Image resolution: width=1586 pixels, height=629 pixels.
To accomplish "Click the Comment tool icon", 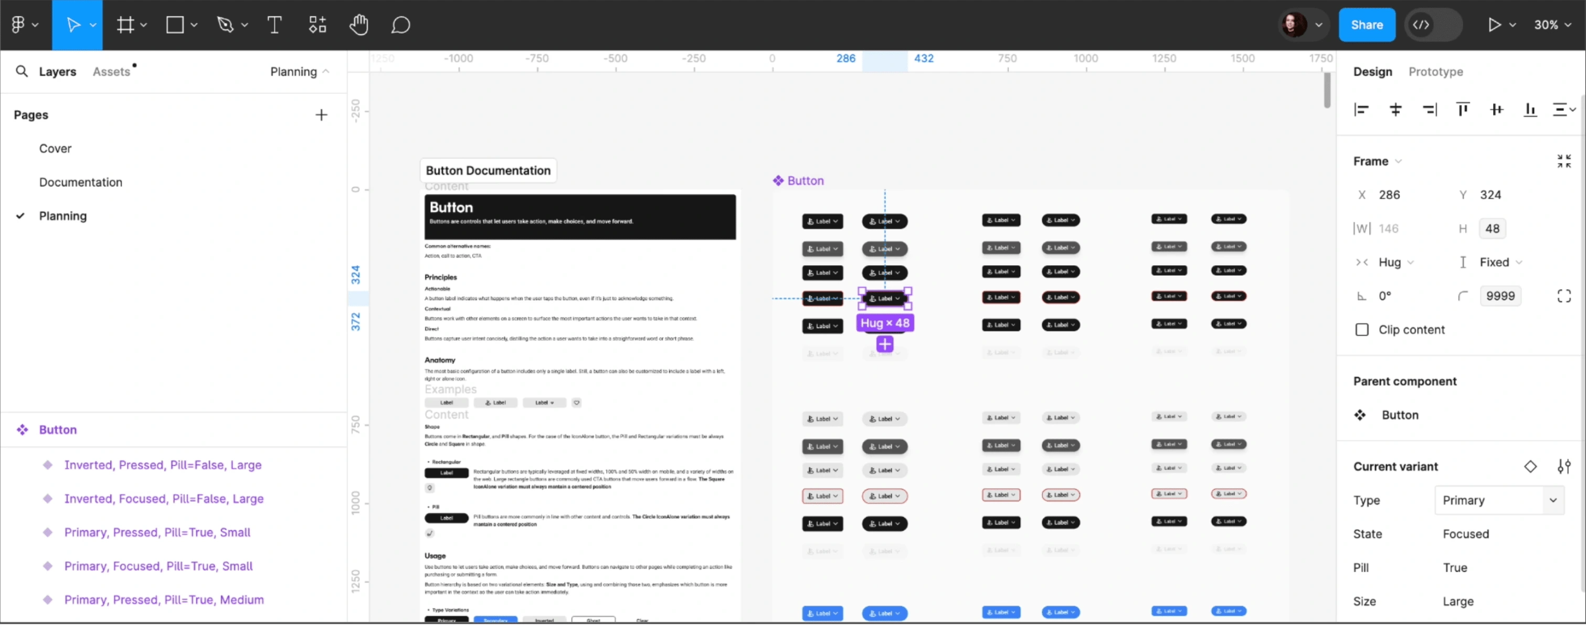I will click(403, 24).
